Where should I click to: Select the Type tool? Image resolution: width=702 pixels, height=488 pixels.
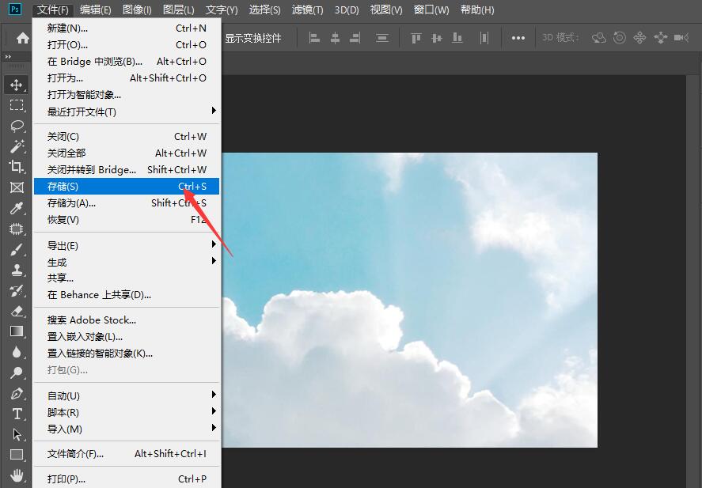[17, 414]
